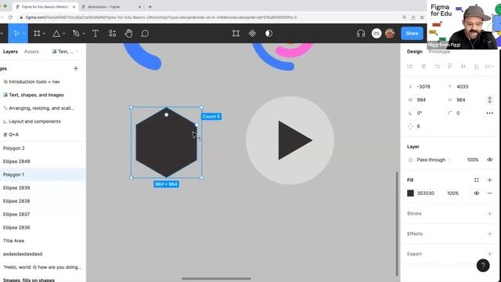Click the Create component icon
Screen dimensions: 501x282
coord(252,33)
